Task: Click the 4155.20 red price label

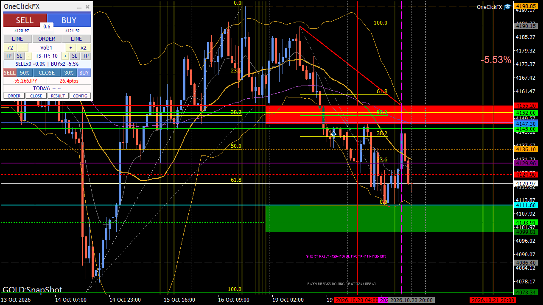Action: (526, 105)
